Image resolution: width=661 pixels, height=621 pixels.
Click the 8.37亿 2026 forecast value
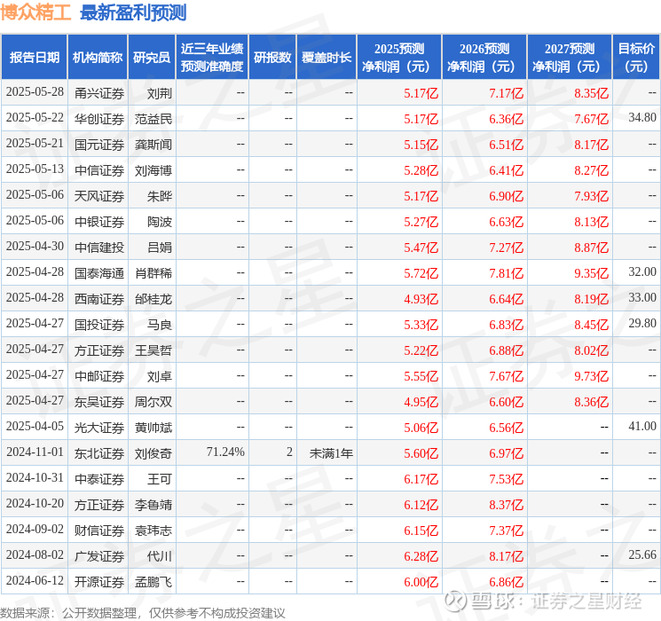pos(507,505)
